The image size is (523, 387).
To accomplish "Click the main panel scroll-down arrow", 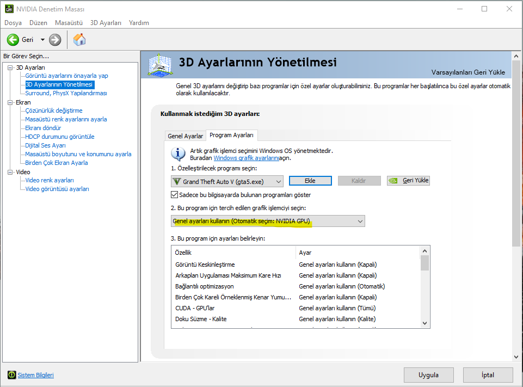I will click(x=516, y=357).
